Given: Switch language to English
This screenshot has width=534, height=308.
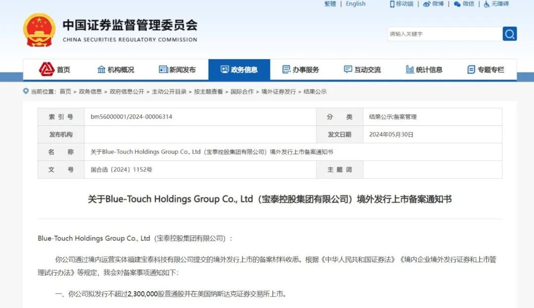Looking at the screenshot, I should coord(356,4).
